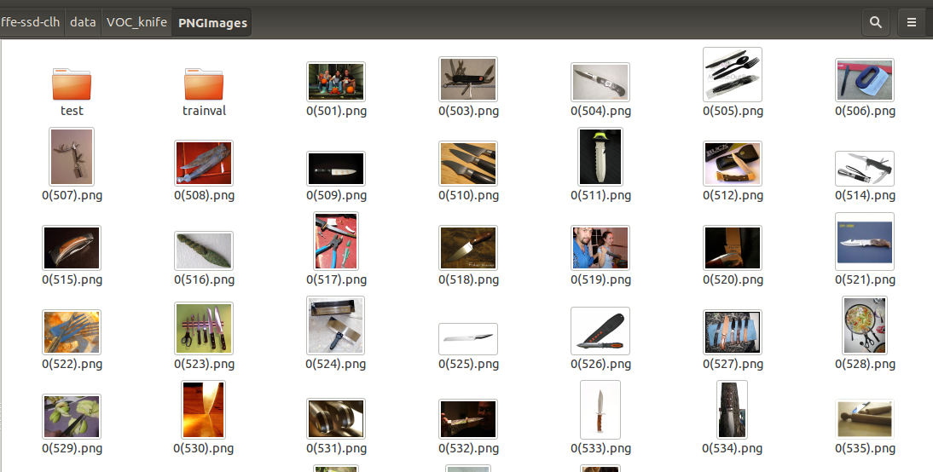Select the 0(507).png multitool thumbnail
The image size is (933, 472).
[72, 157]
